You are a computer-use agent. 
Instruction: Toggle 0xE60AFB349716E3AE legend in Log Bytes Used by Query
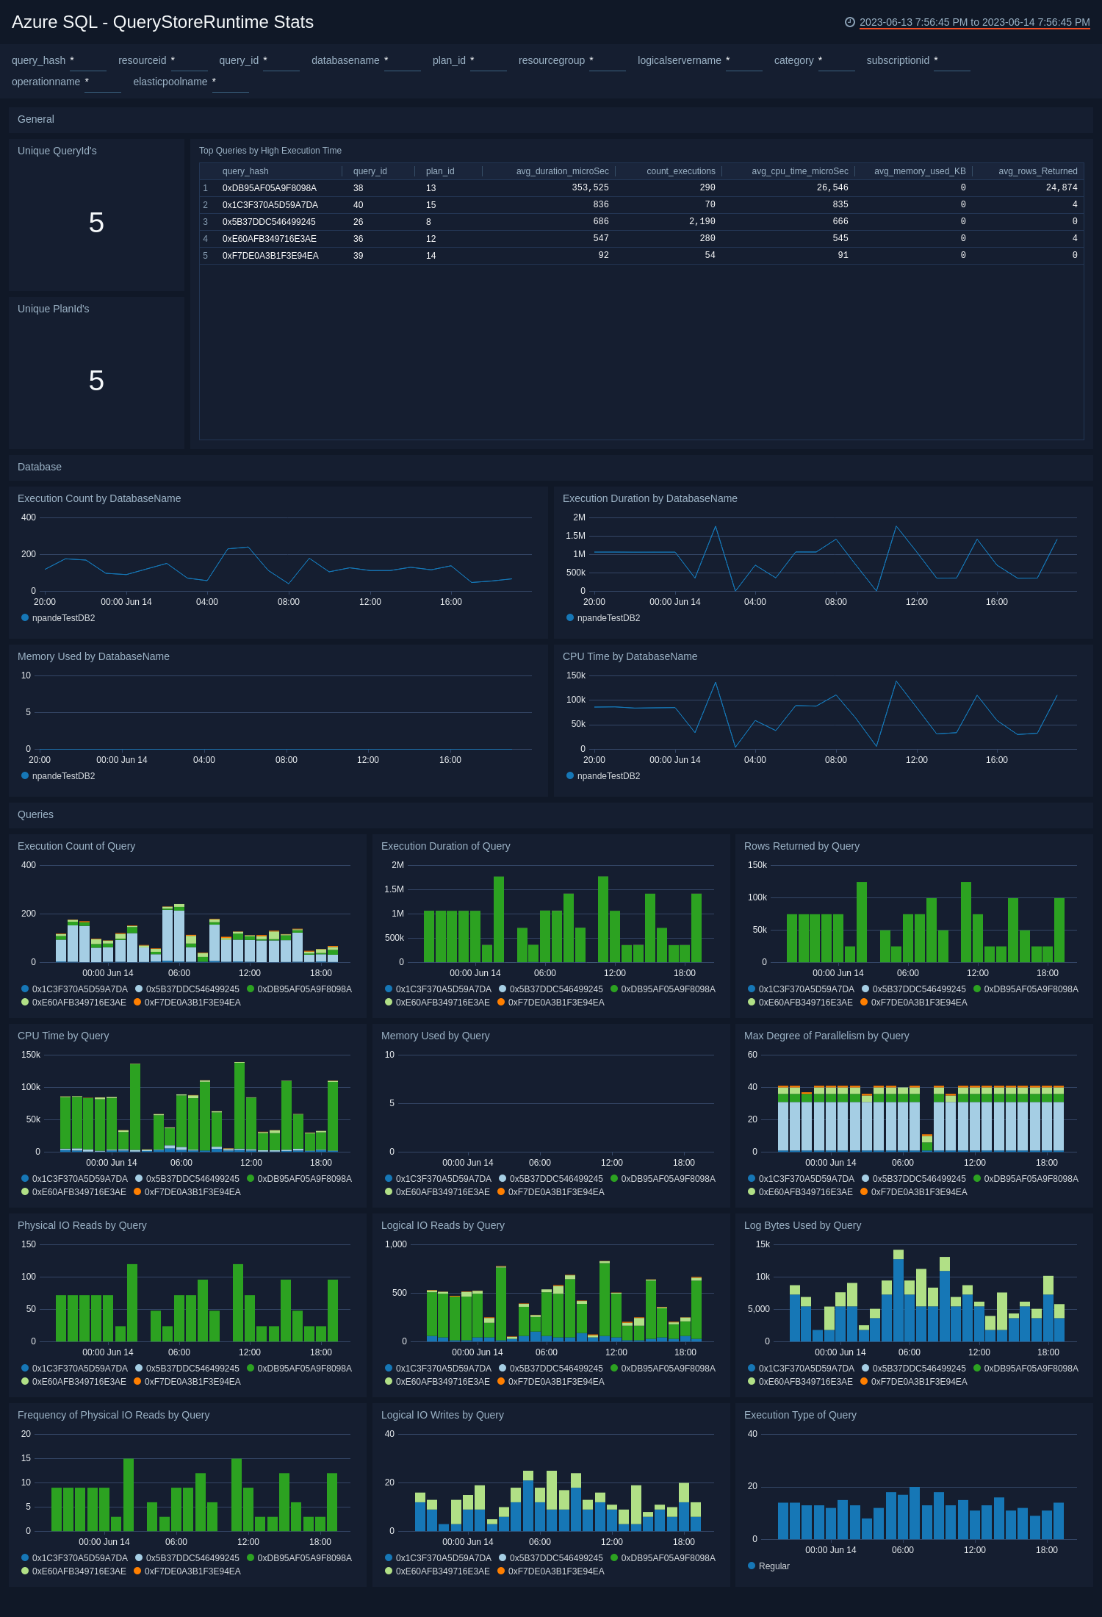[x=800, y=1382]
